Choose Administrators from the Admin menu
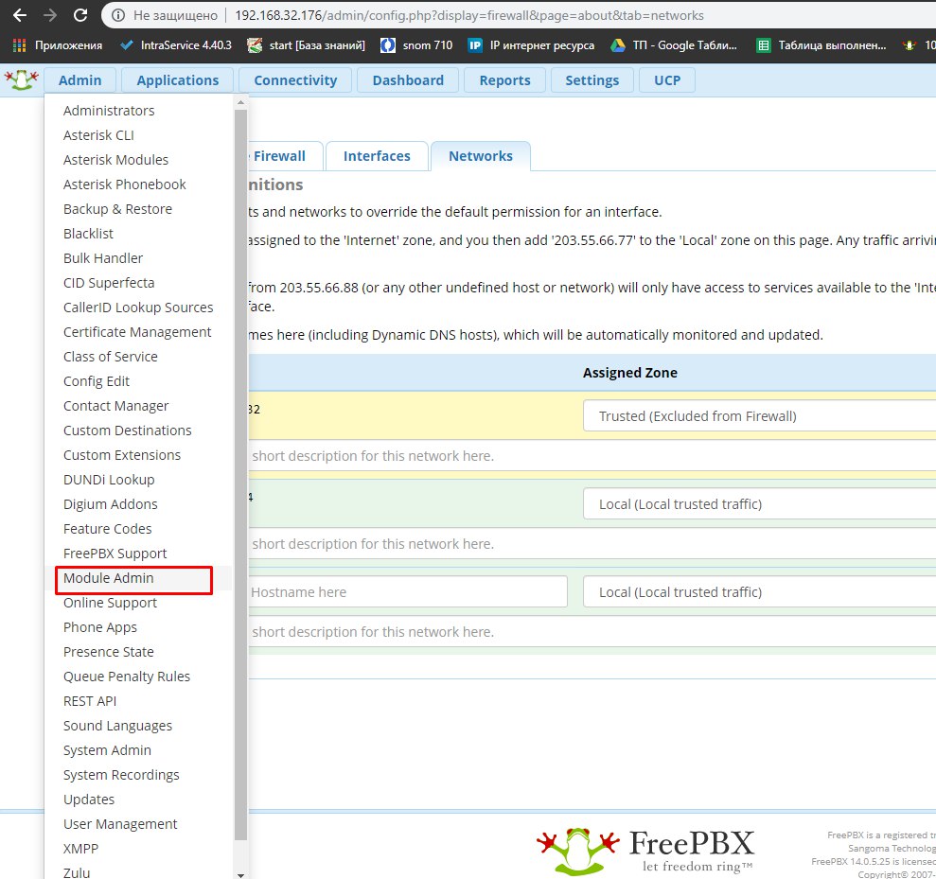Viewport: 936px width, 879px height. [109, 111]
